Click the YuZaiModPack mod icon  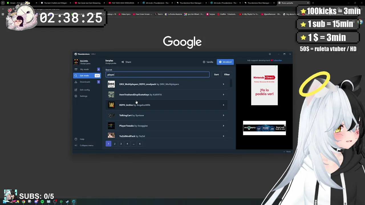click(x=111, y=136)
